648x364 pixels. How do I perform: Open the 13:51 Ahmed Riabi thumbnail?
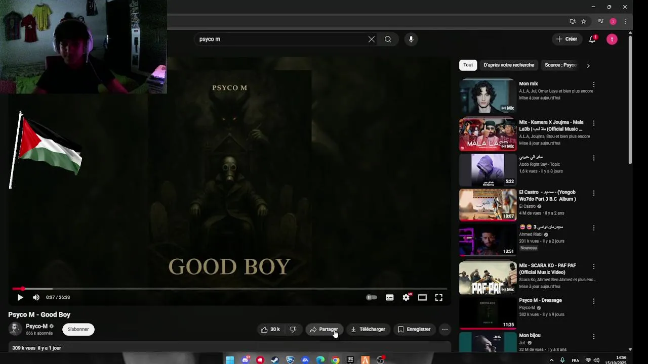[488, 240]
